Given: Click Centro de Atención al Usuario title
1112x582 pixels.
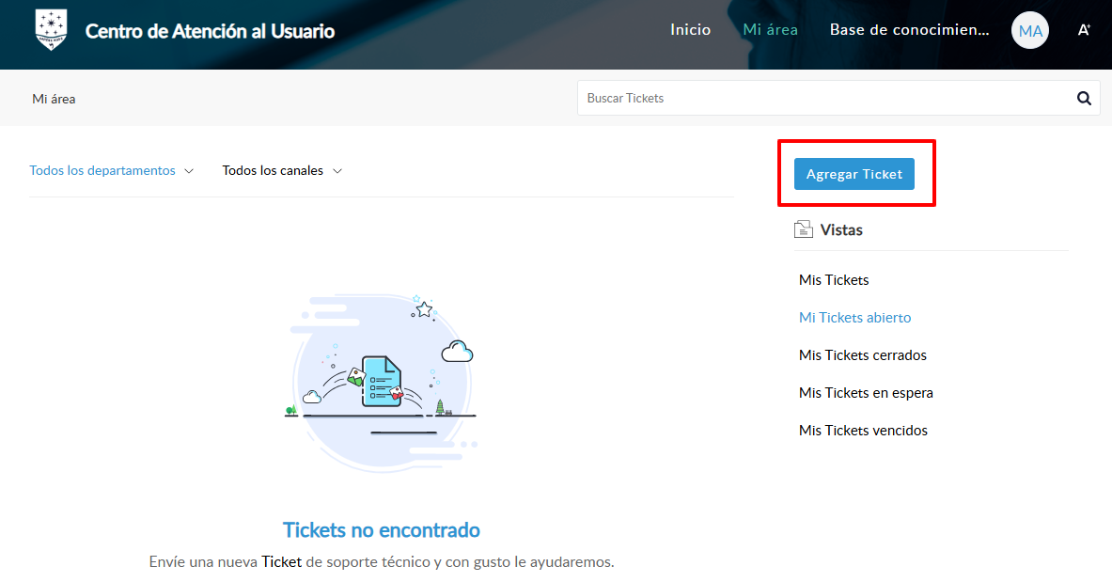Looking at the screenshot, I should coord(210,31).
